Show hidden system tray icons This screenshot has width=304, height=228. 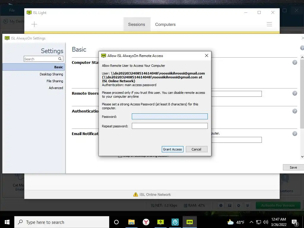click(x=251, y=222)
